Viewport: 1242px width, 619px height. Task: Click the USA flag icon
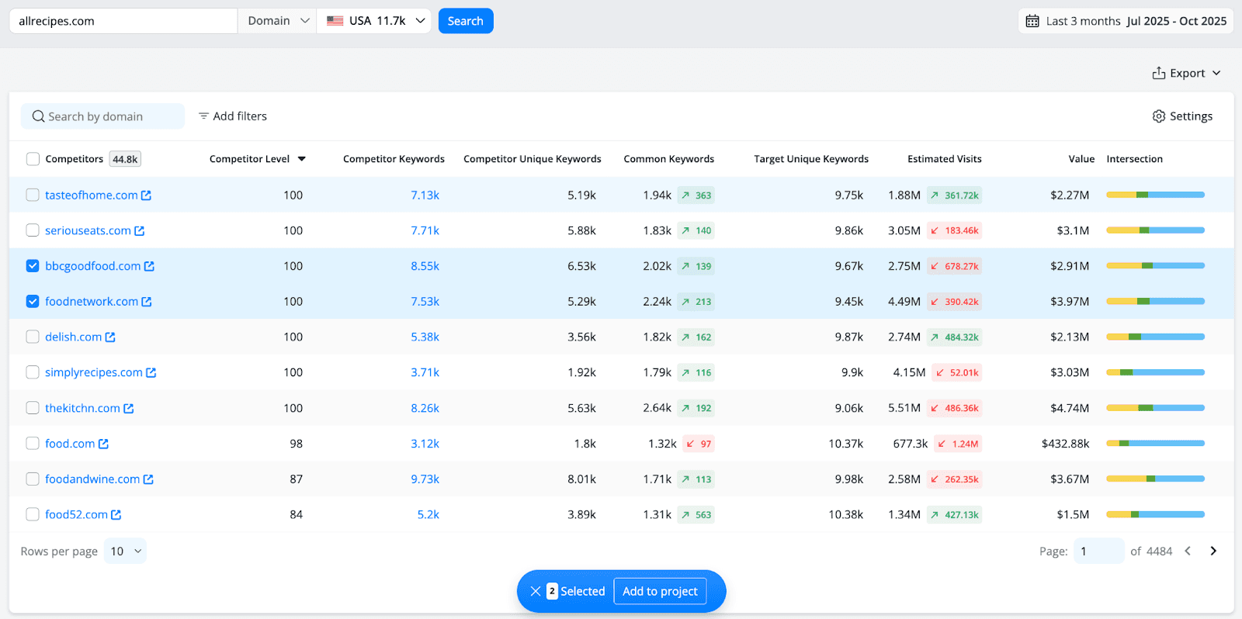click(x=335, y=21)
